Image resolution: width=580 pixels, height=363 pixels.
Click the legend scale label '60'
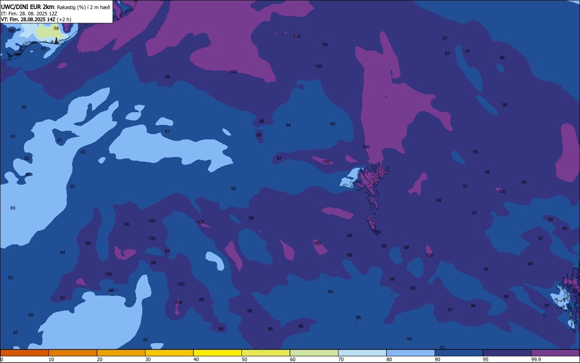tap(293, 359)
